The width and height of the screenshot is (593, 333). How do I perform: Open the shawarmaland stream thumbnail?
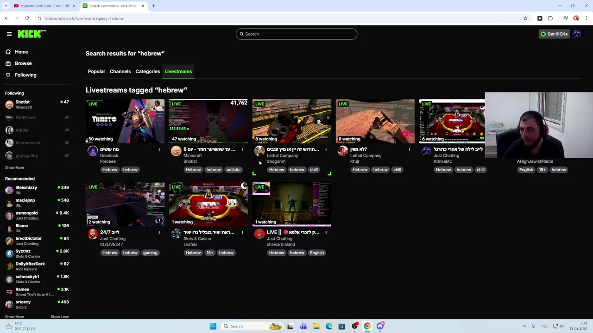pyautogui.click(x=292, y=204)
